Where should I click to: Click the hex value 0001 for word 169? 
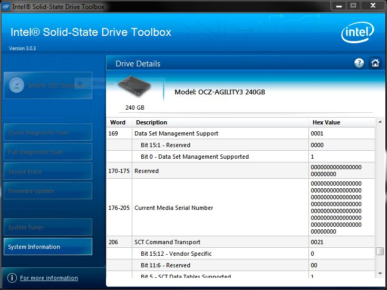coord(317,133)
